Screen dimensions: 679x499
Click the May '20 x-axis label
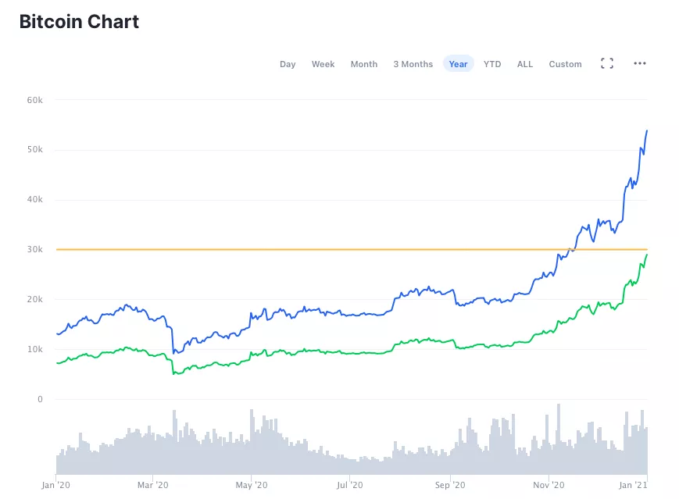(x=252, y=485)
